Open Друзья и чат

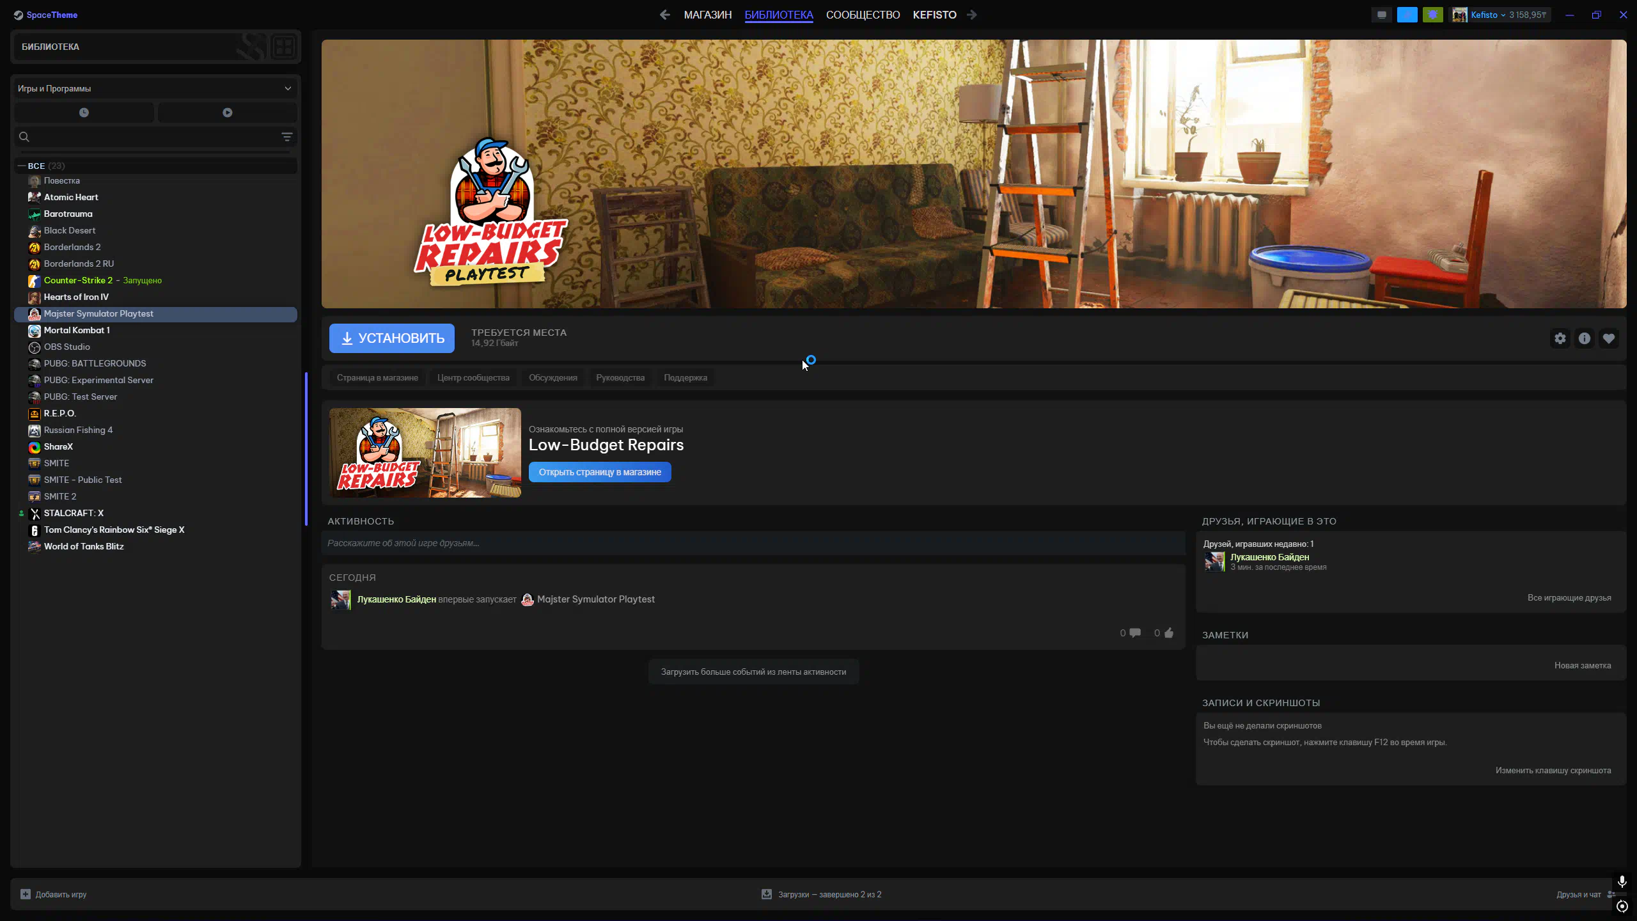pyautogui.click(x=1579, y=895)
